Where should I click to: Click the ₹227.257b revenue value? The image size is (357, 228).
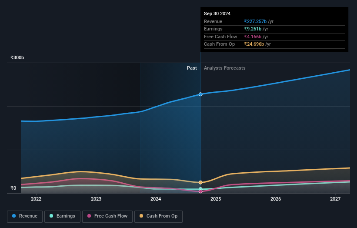[255, 21]
